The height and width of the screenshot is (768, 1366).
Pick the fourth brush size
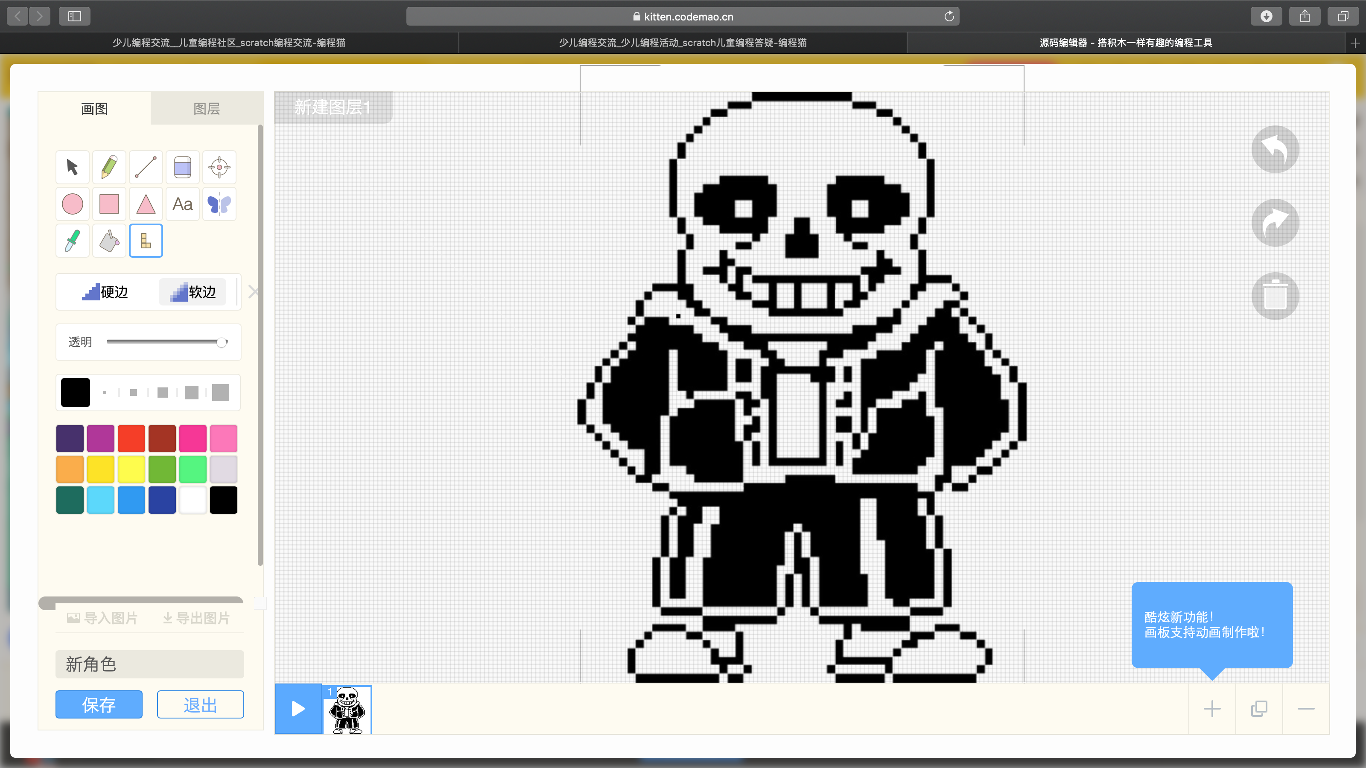191,393
